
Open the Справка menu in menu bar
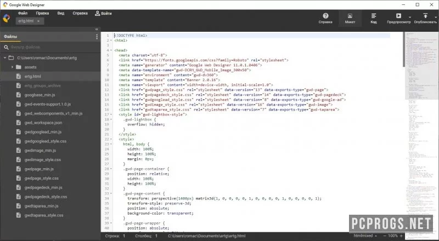click(80, 13)
